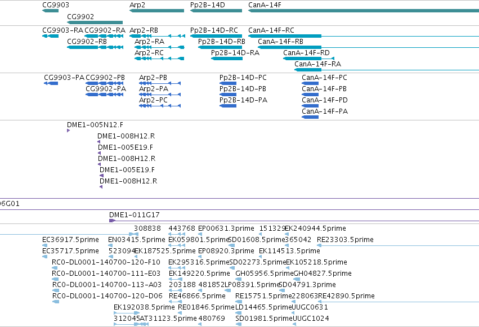This screenshot has height=327, width=479.
Task: Click the CanA-14F-PC protein label
Action: [x=324, y=78]
